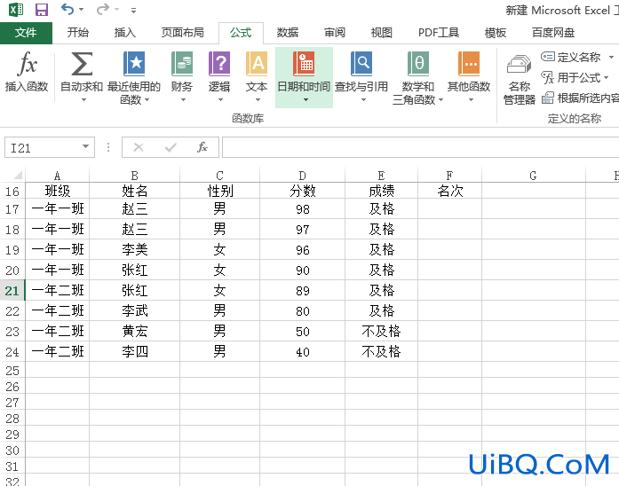Click Define Name (定义名称)
Screen dimensions: 619x486
pos(570,57)
